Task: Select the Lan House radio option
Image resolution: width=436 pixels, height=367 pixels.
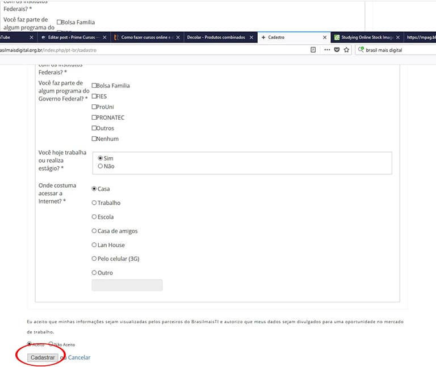Action: [x=94, y=245]
